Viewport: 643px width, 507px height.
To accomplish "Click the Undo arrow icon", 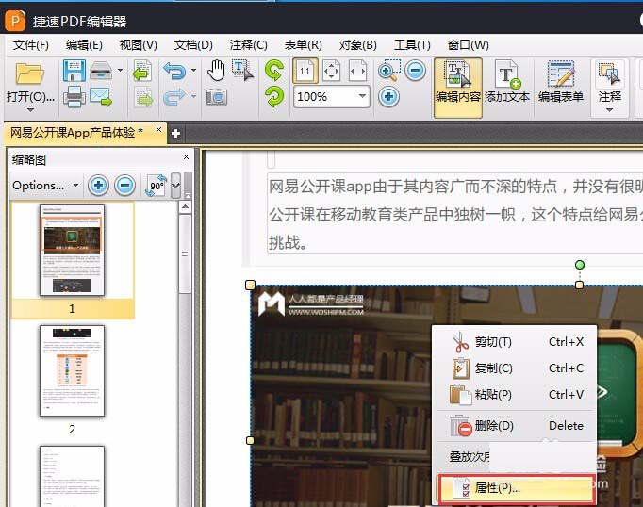I will click(x=173, y=71).
